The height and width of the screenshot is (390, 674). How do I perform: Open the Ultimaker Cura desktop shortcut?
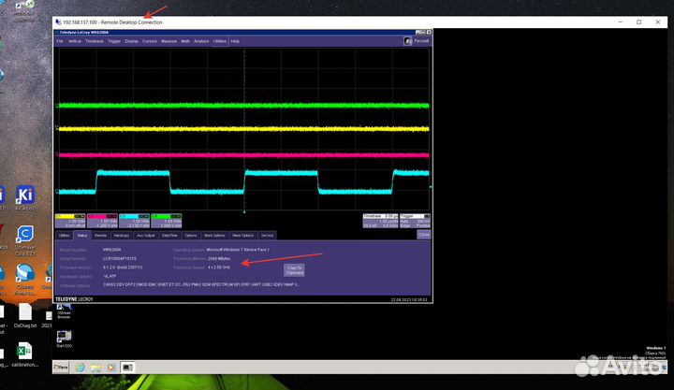click(x=25, y=240)
